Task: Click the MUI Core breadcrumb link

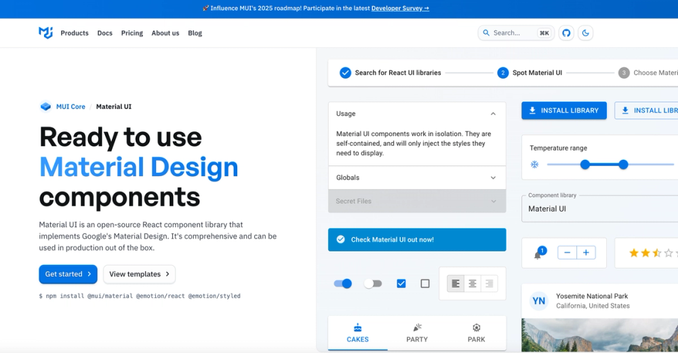Action: [71, 106]
